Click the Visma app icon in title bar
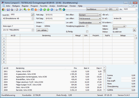The height and width of the screenshot is (98, 139). (3, 3)
